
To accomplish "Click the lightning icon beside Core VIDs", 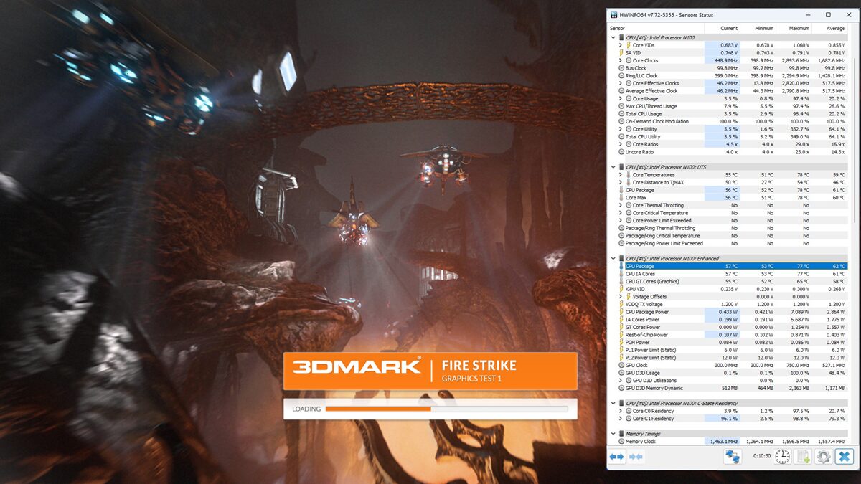I will click(x=629, y=45).
